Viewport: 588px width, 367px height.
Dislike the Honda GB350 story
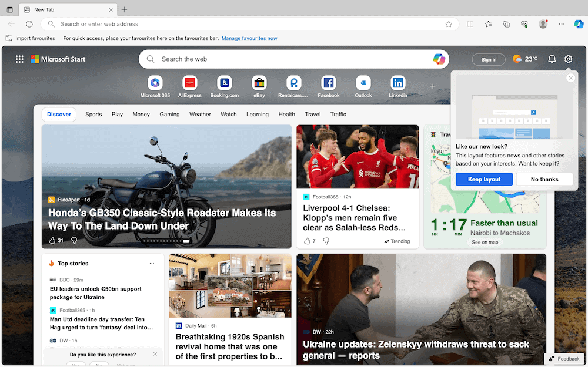coord(74,240)
